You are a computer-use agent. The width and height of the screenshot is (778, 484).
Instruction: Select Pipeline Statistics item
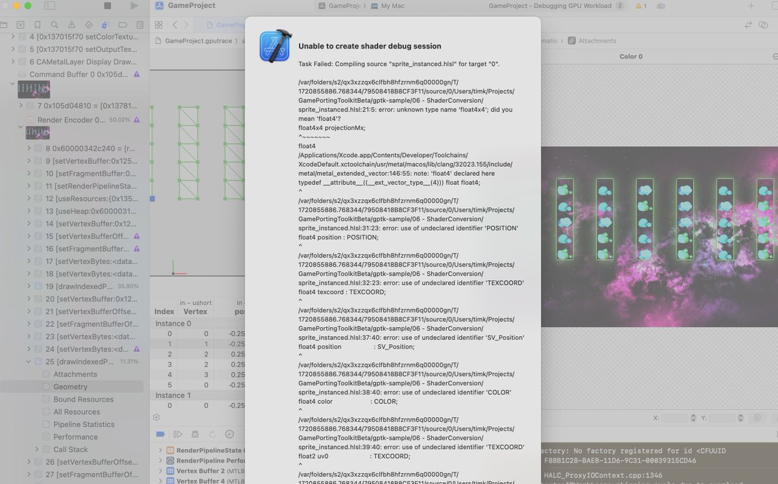(x=84, y=424)
